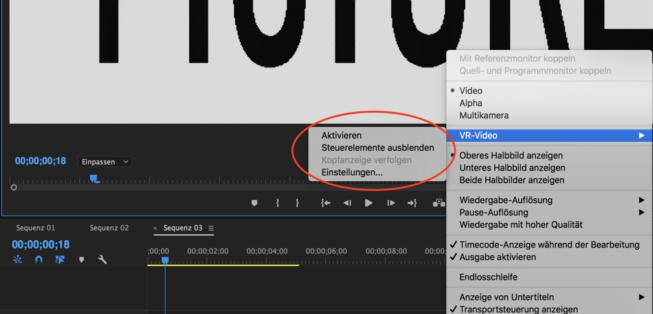Open the Sequenz 03 panel menu
Screen dimensions: 653x314
coord(211,228)
